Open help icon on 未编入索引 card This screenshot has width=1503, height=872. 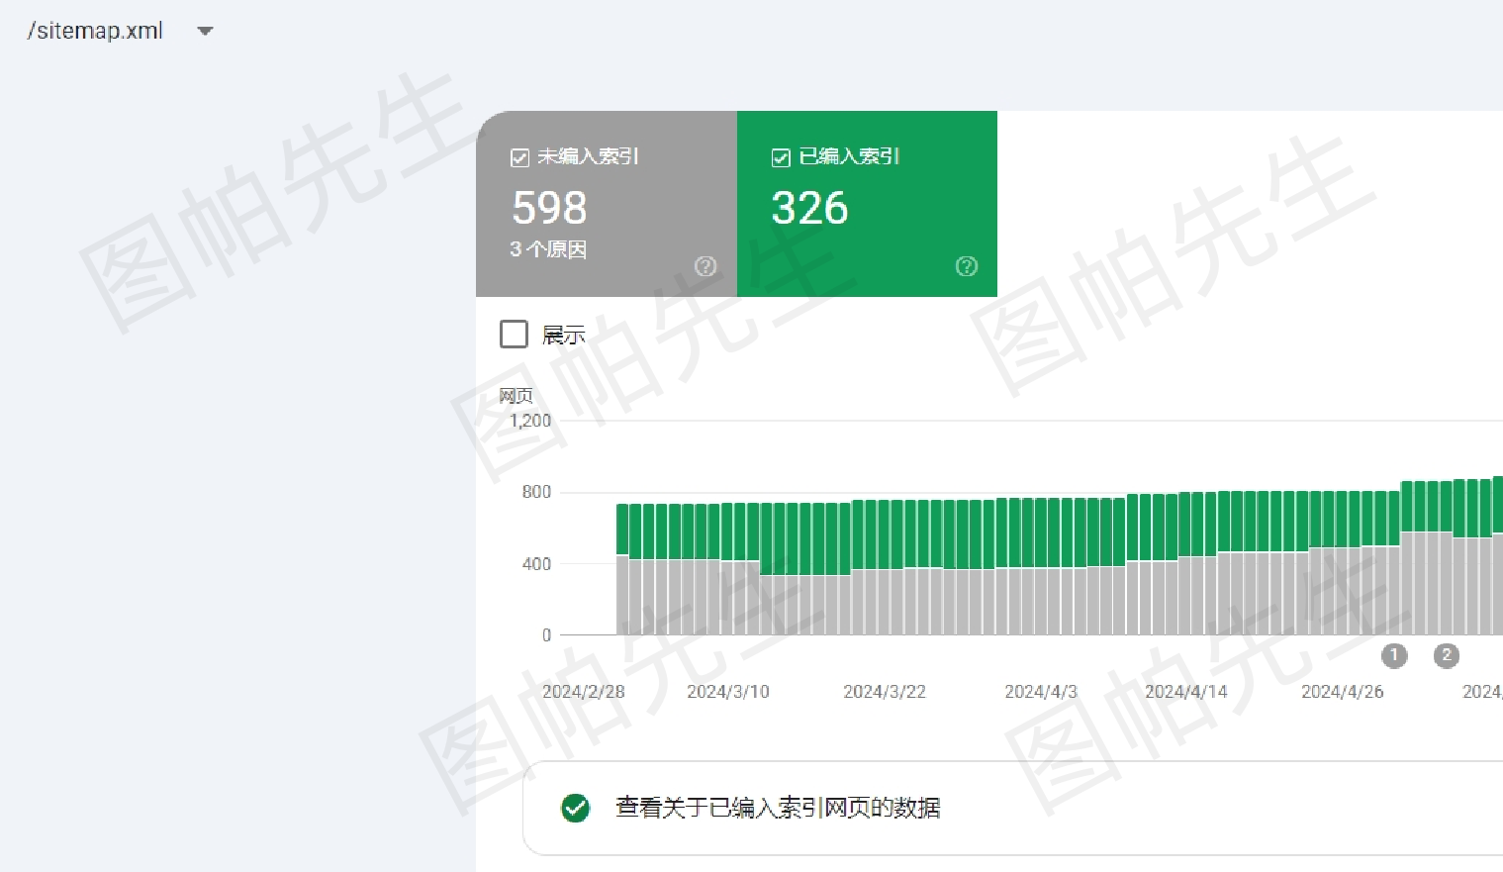tap(705, 265)
